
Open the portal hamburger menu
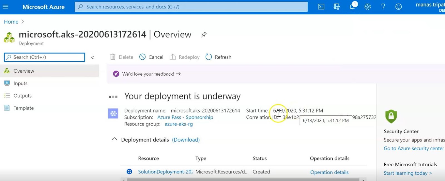(x=6, y=7)
